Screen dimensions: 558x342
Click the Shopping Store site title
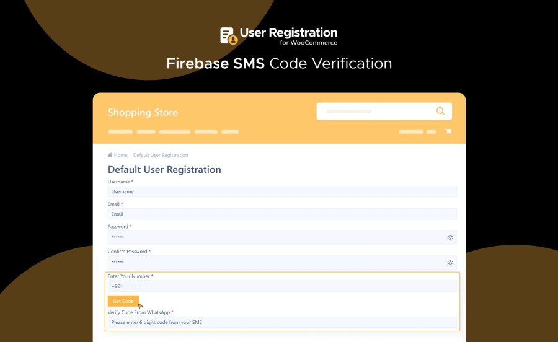point(143,112)
